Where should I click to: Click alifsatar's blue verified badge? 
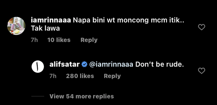[x=84, y=65]
